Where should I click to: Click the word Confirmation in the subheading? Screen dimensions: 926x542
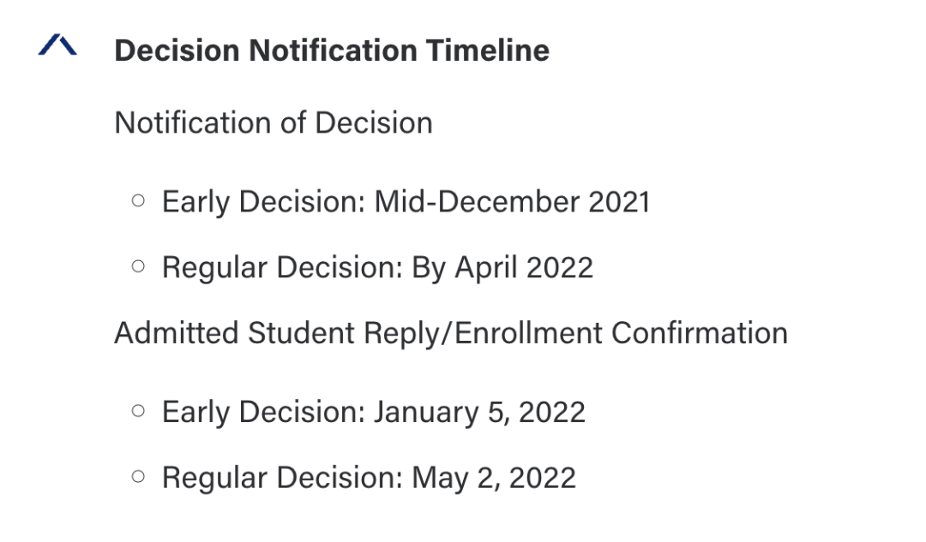tap(700, 333)
